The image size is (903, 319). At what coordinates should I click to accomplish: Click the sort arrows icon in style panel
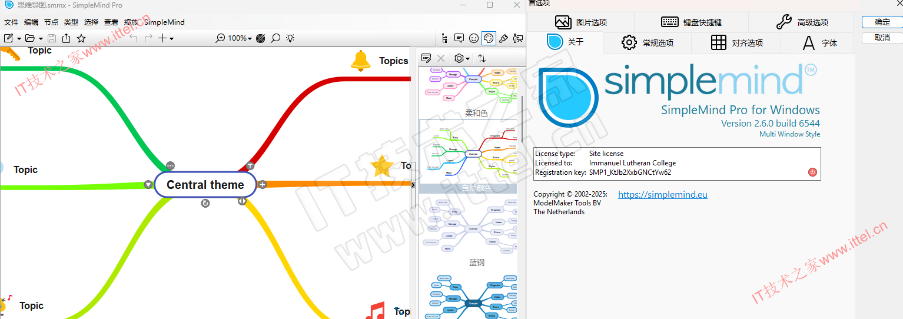coord(482,58)
